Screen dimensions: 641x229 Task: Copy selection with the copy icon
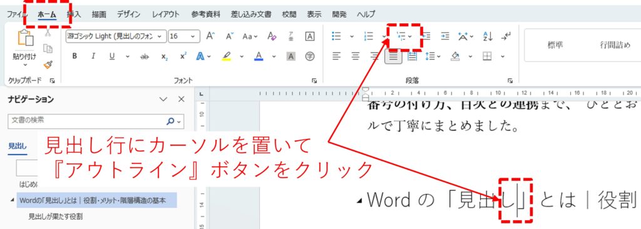[x=48, y=49]
